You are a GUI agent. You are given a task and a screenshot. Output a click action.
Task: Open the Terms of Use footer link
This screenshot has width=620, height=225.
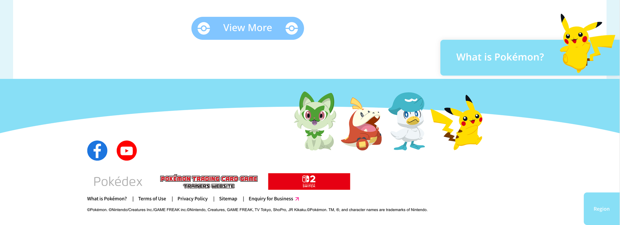(152, 199)
